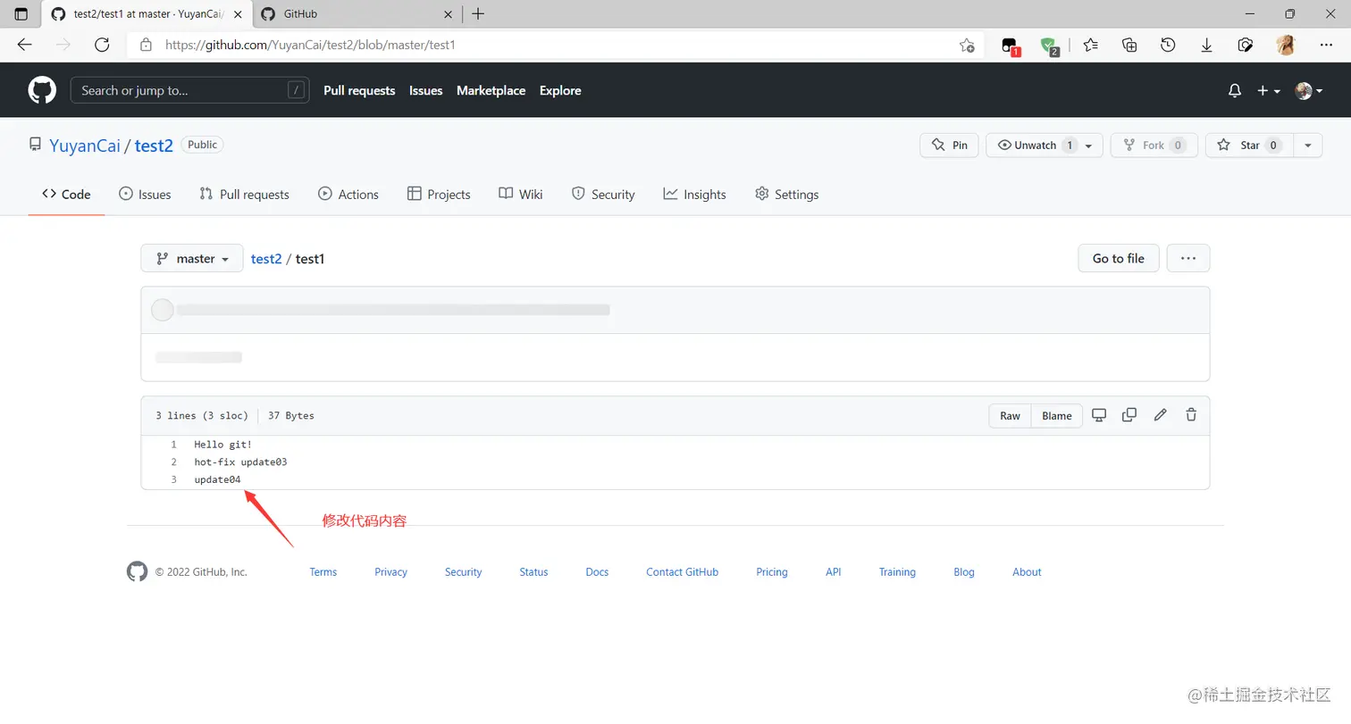Open browser Collections icon

point(1129,45)
